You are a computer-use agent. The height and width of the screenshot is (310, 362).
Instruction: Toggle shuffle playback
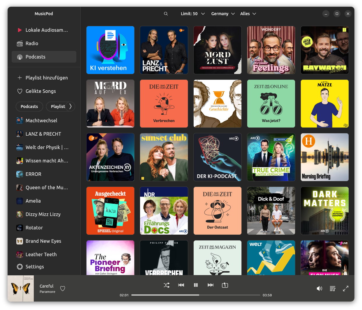(167, 285)
